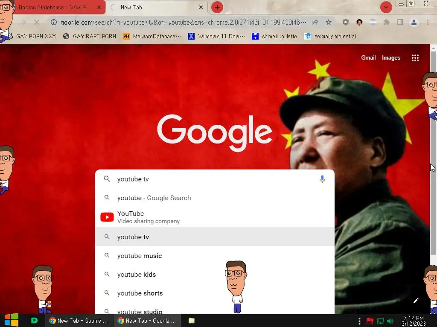
Task: Open the shimeji roulette bookmark
Action: 274,36
